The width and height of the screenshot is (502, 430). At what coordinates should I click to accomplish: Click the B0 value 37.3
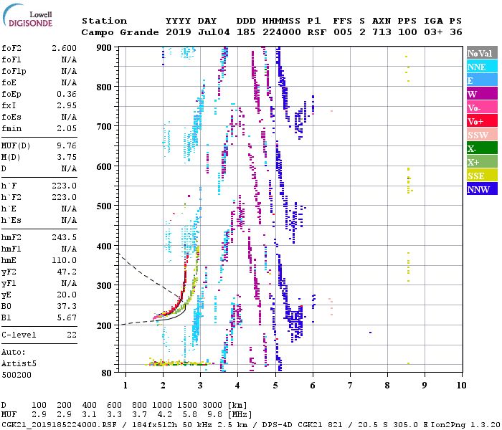click(x=67, y=306)
